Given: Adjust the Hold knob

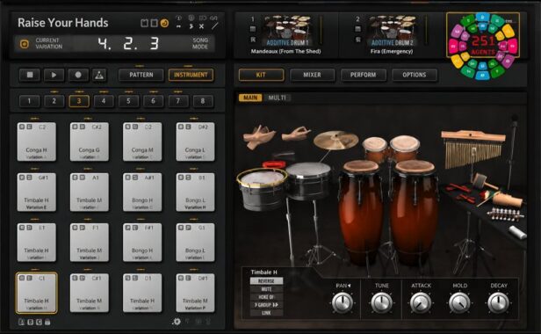Looking at the screenshot, I should pyautogui.click(x=459, y=302).
